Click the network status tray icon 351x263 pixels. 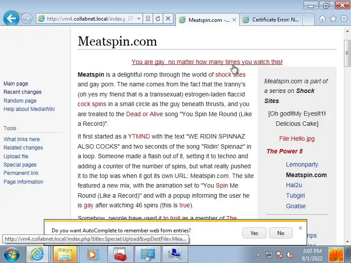coord(269,255)
